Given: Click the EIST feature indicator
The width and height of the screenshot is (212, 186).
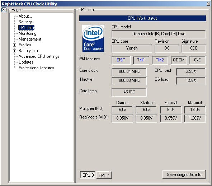Looking at the screenshot, I should click(x=121, y=60).
